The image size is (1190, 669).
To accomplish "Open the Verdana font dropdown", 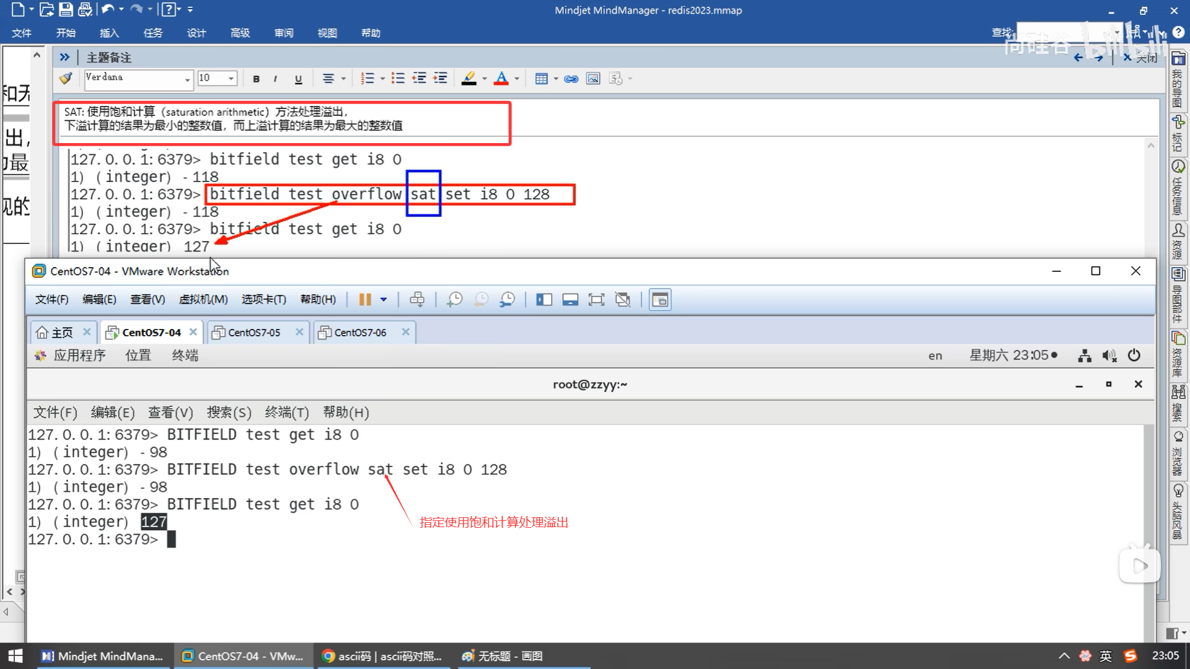I will pos(187,79).
